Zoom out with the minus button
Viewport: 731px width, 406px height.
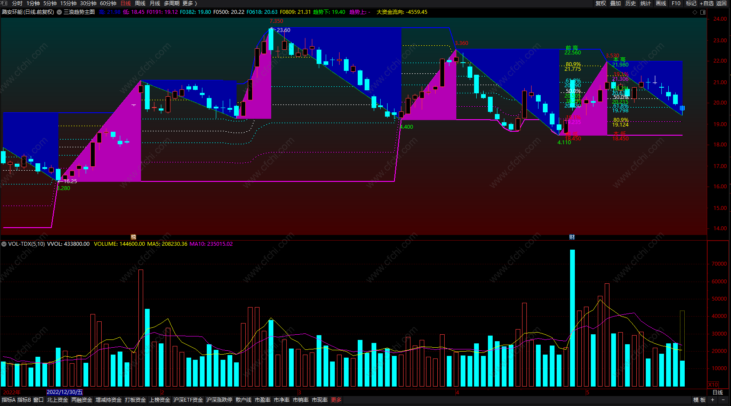pyautogui.click(x=723, y=400)
